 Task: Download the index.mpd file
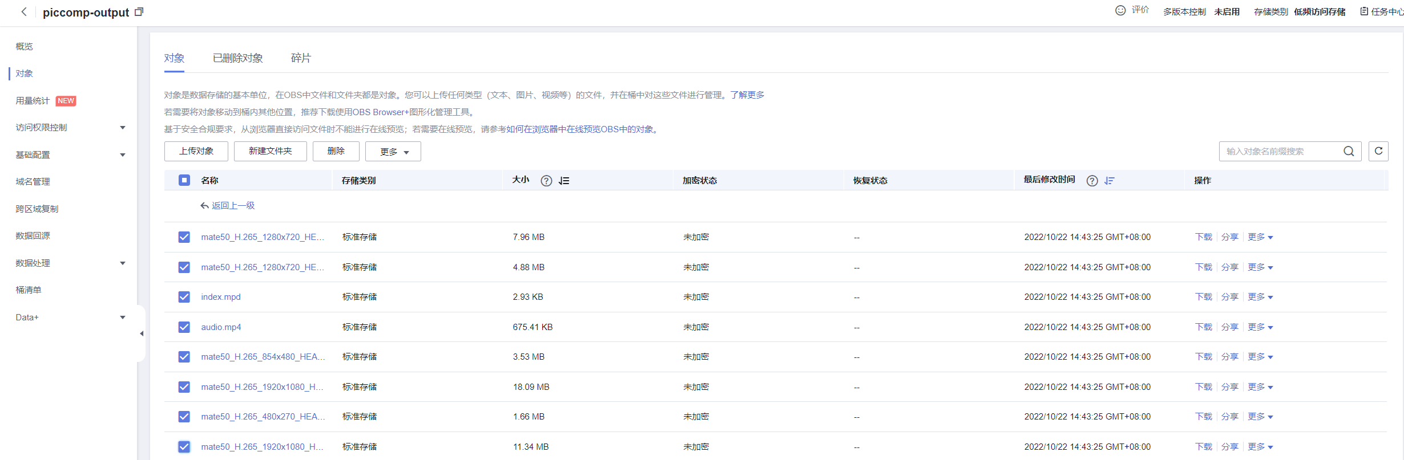pyautogui.click(x=1204, y=297)
